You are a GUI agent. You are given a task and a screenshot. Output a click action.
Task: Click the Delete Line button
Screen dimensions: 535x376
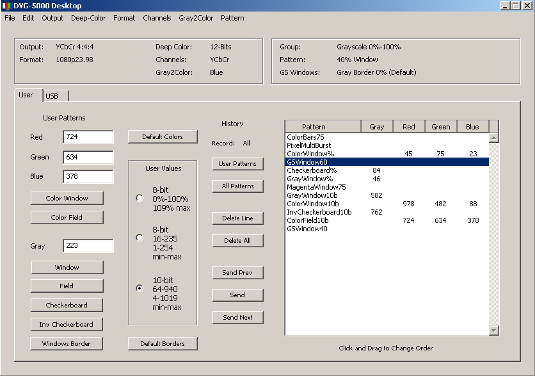[x=237, y=218]
